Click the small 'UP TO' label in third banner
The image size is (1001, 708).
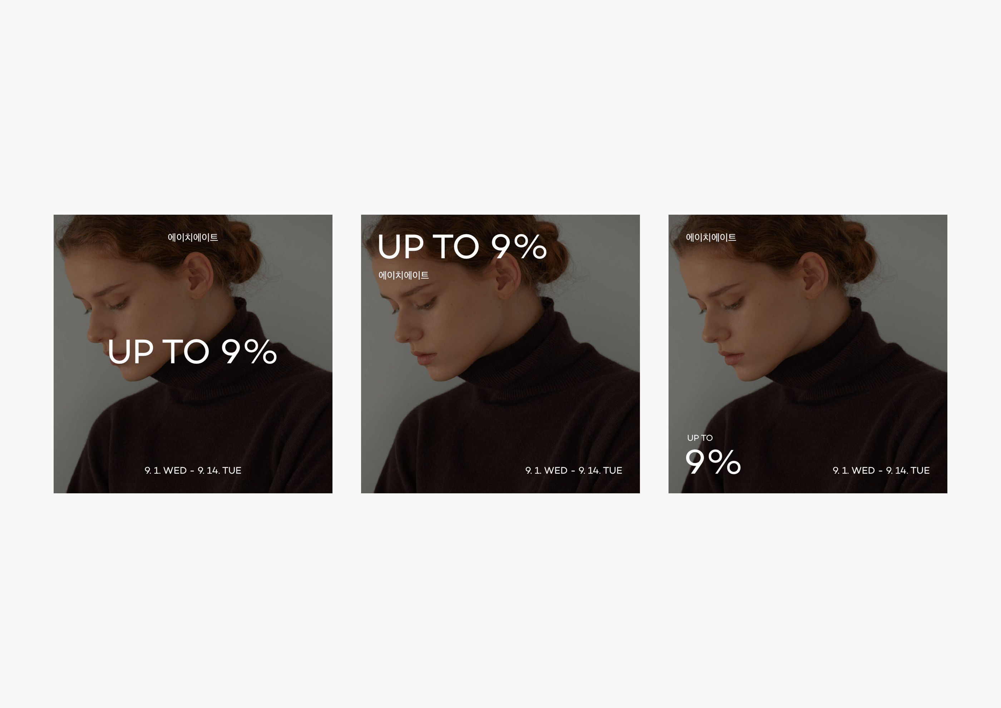coord(700,438)
